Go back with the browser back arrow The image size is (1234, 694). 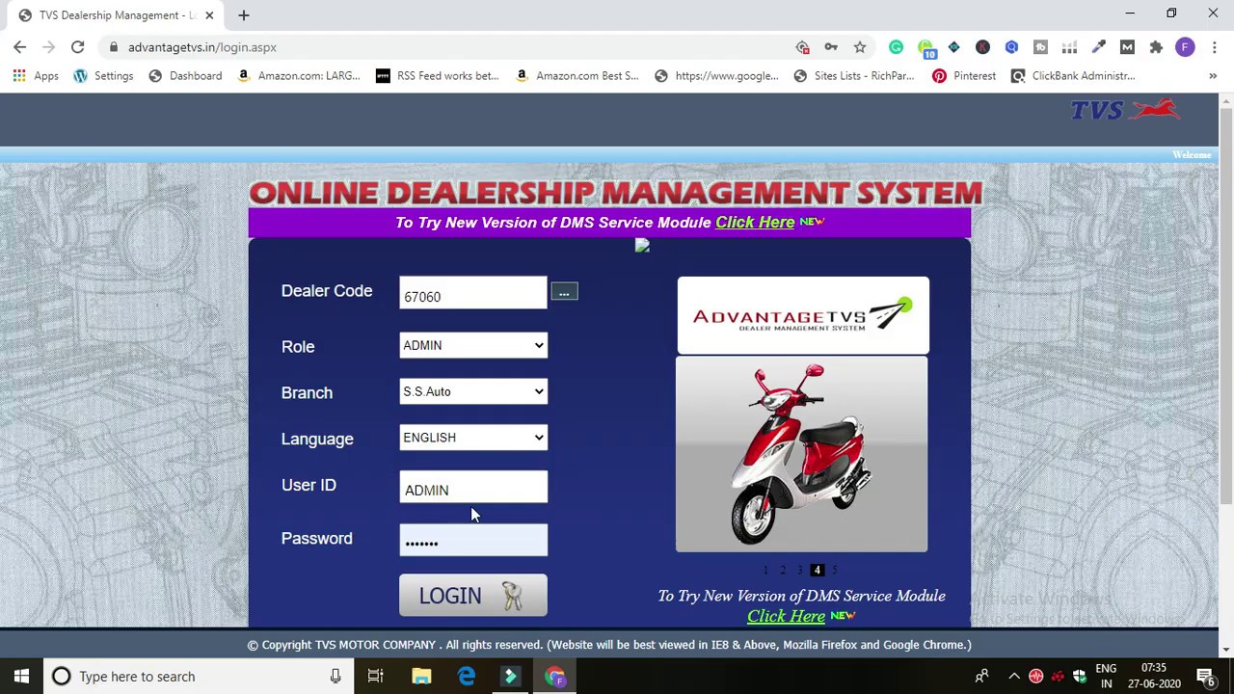point(20,47)
